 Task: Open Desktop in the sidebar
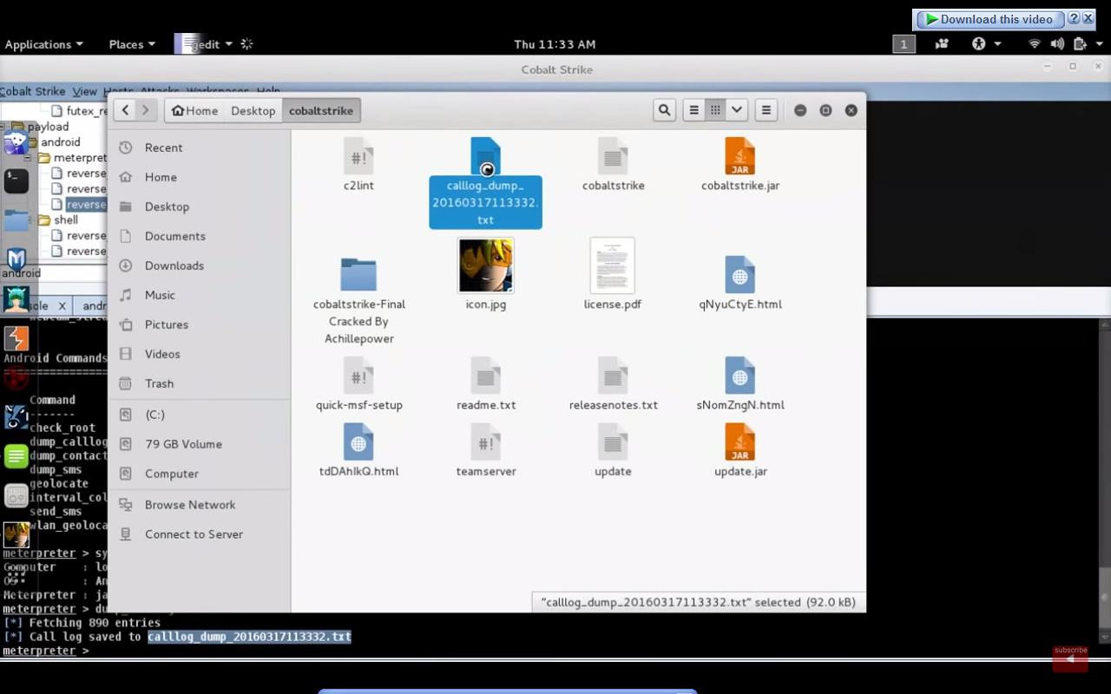[x=199, y=206]
